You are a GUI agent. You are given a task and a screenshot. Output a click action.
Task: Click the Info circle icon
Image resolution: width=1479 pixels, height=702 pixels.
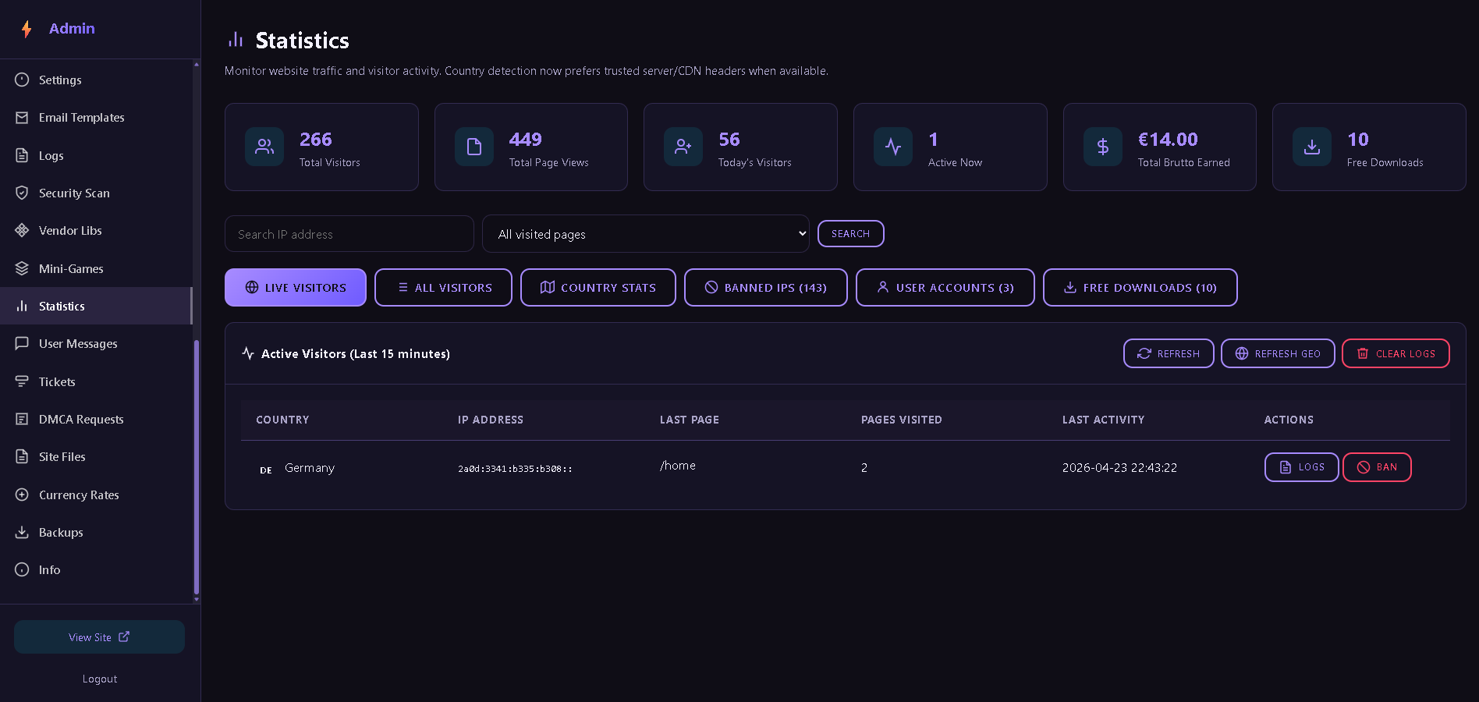pos(22,569)
